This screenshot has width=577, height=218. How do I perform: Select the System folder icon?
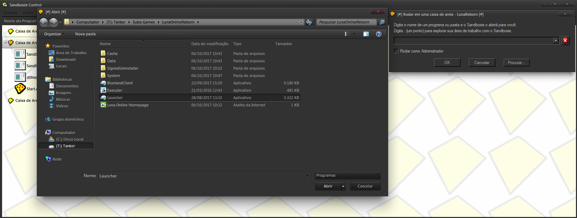click(103, 76)
